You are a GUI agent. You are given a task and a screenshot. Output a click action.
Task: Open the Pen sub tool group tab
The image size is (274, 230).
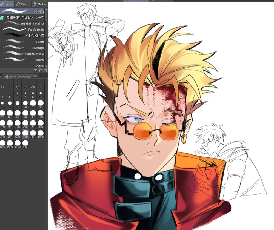pos(22,4)
